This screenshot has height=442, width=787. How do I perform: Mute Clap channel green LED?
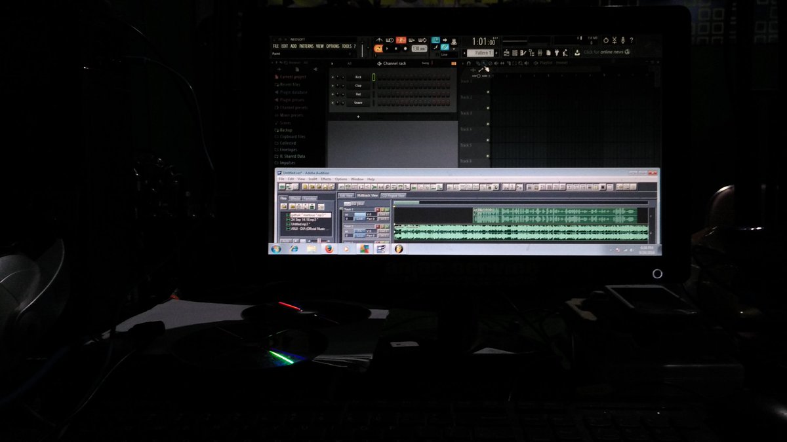pyautogui.click(x=333, y=86)
